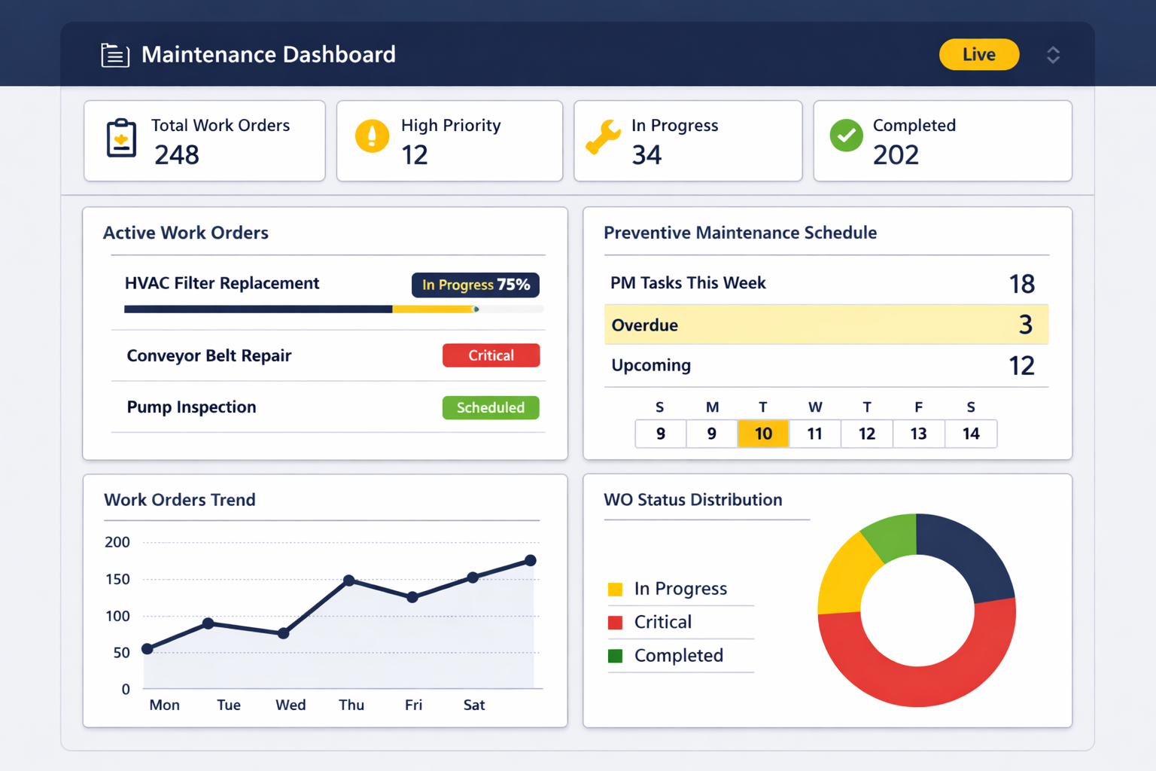The width and height of the screenshot is (1156, 771).
Task: Open the Critical badge for Conveyor Belt
Action: 491,355
